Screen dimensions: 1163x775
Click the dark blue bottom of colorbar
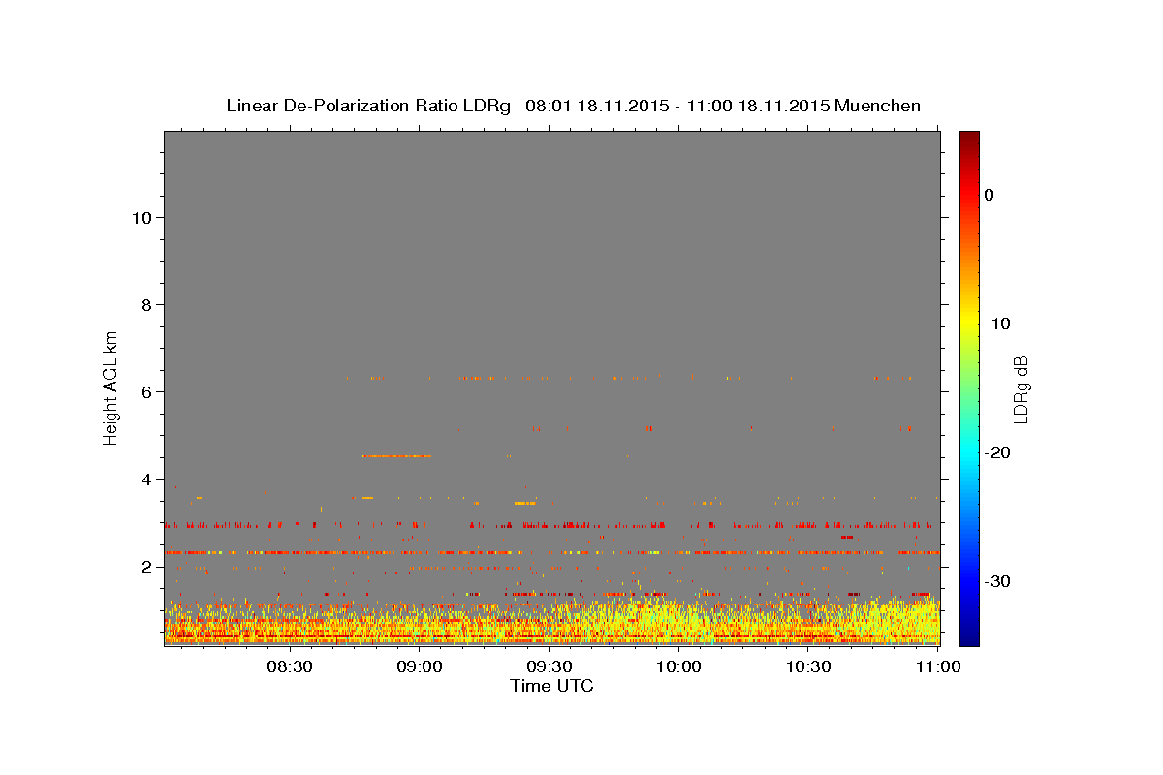pos(969,637)
